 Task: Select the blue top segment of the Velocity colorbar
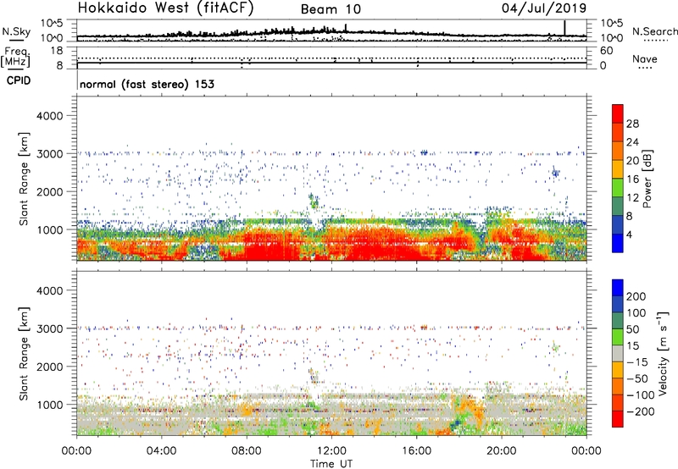click(x=618, y=288)
